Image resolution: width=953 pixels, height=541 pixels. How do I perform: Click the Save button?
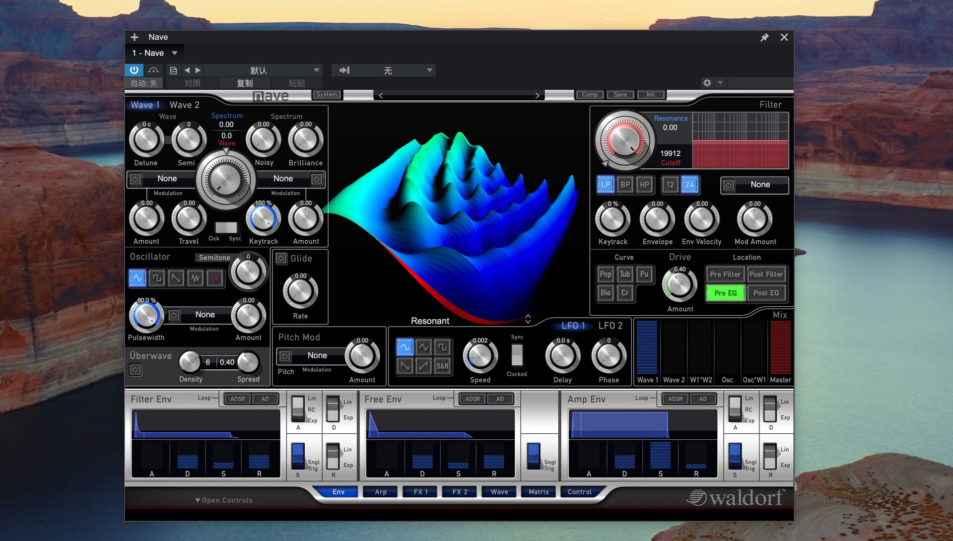pos(620,95)
